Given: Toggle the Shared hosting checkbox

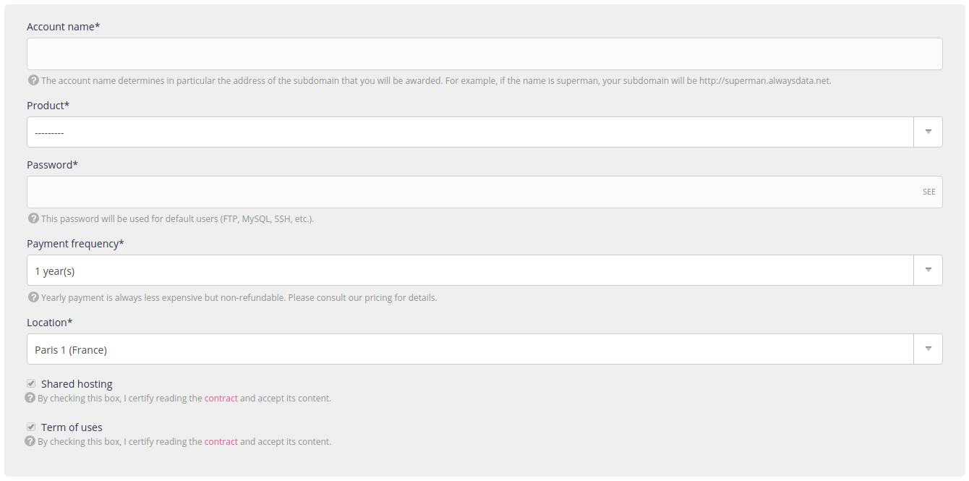Looking at the screenshot, I should [31, 384].
